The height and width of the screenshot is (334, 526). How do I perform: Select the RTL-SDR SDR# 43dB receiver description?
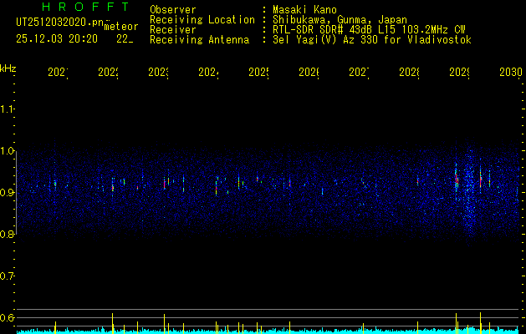(x=369, y=30)
